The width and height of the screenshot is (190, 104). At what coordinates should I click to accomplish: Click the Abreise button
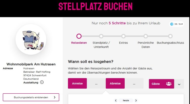pos(115,84)
